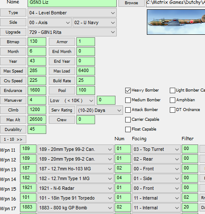Enable the Amphibian checkbox
205x214 pixels.
pyautogui.click(x=172, y=100)
